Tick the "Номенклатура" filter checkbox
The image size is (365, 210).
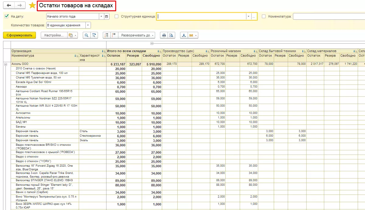coord(264,17)
